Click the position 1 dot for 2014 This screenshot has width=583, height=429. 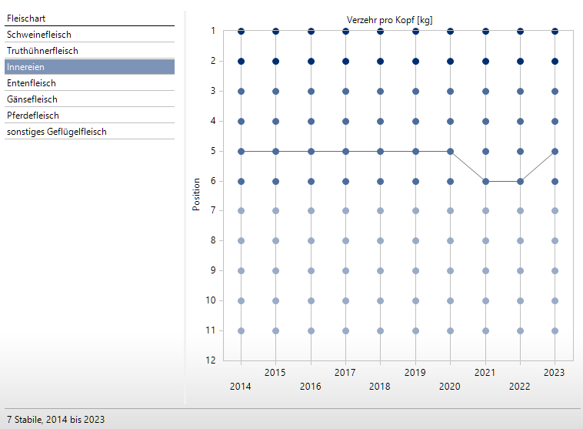coord(242,32)
